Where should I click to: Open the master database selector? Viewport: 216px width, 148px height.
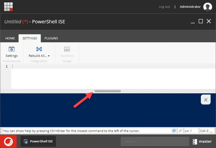point(202,141)
